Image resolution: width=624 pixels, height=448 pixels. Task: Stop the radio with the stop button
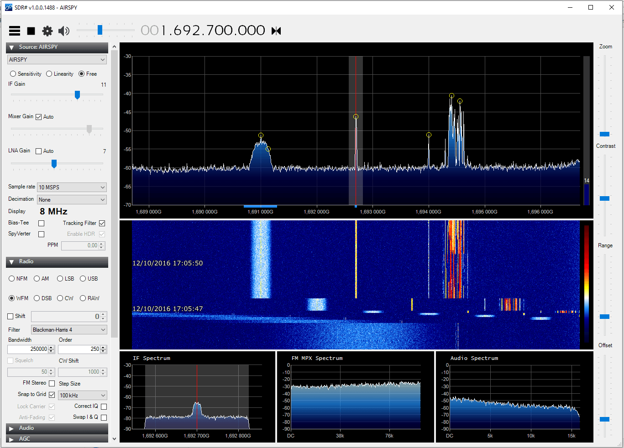pyautogui.click(x=31, y=31)
